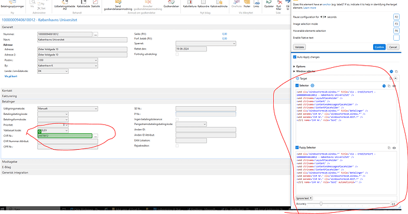Open Udbetalingskladde PM in the ribbon

click(x=64, y=5)
